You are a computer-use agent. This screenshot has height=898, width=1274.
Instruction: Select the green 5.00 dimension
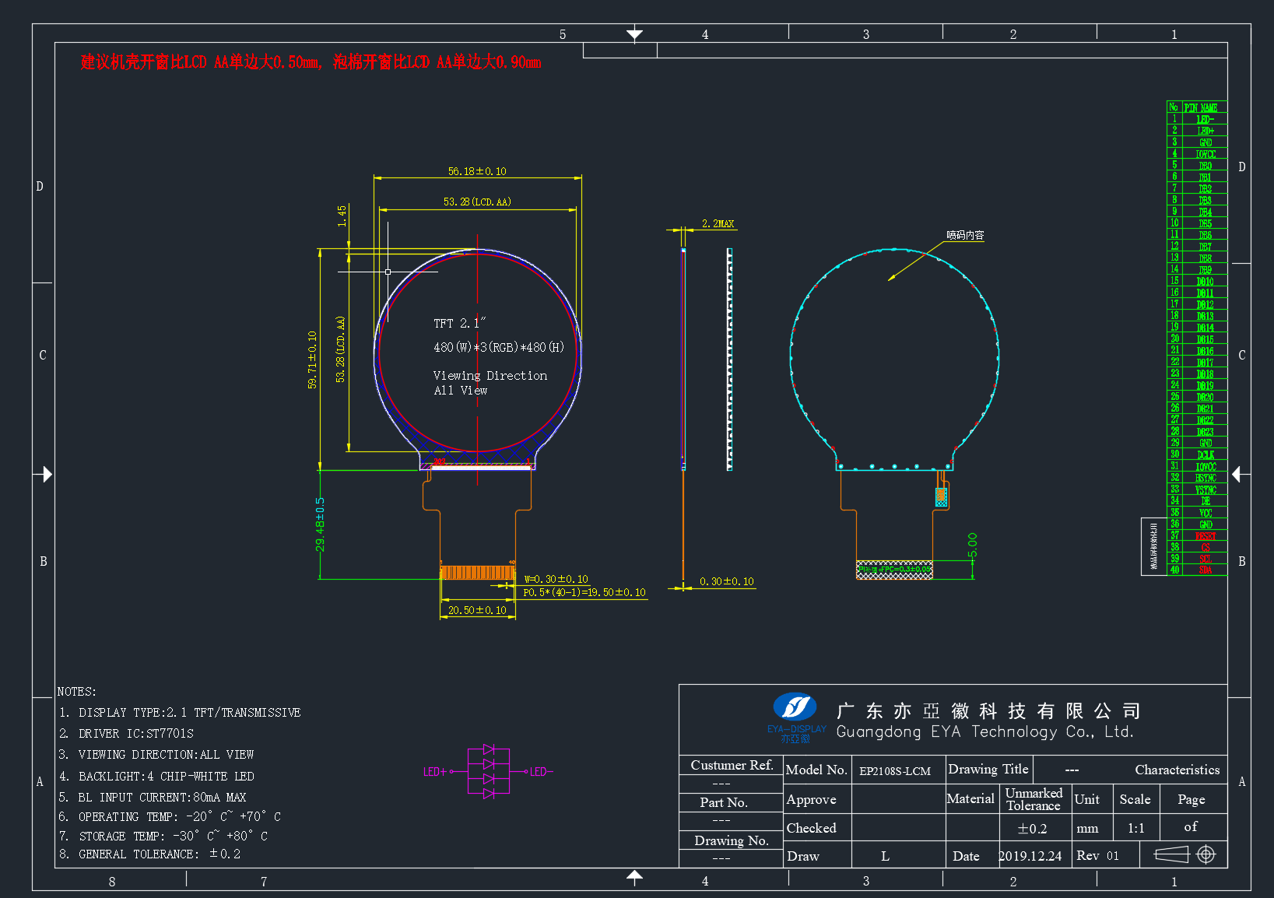pos(972,545)
